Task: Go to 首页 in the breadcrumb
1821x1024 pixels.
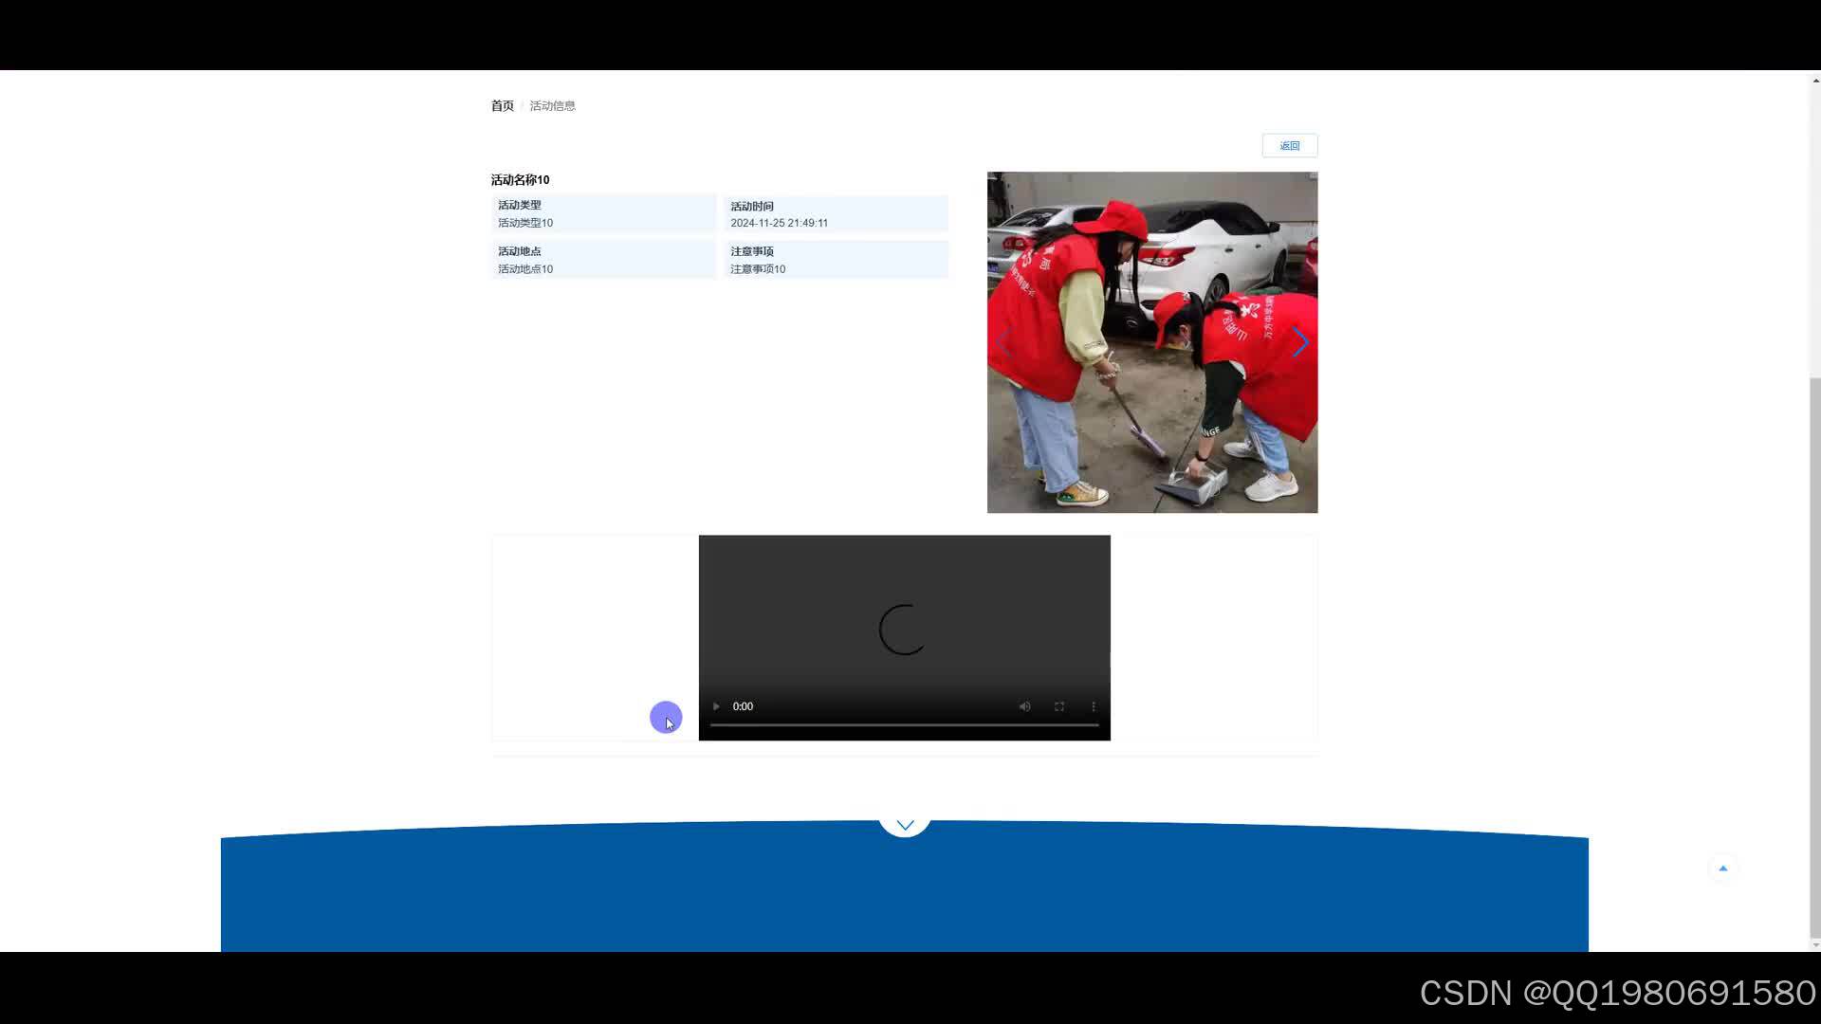Action: [x=502, y=105]
